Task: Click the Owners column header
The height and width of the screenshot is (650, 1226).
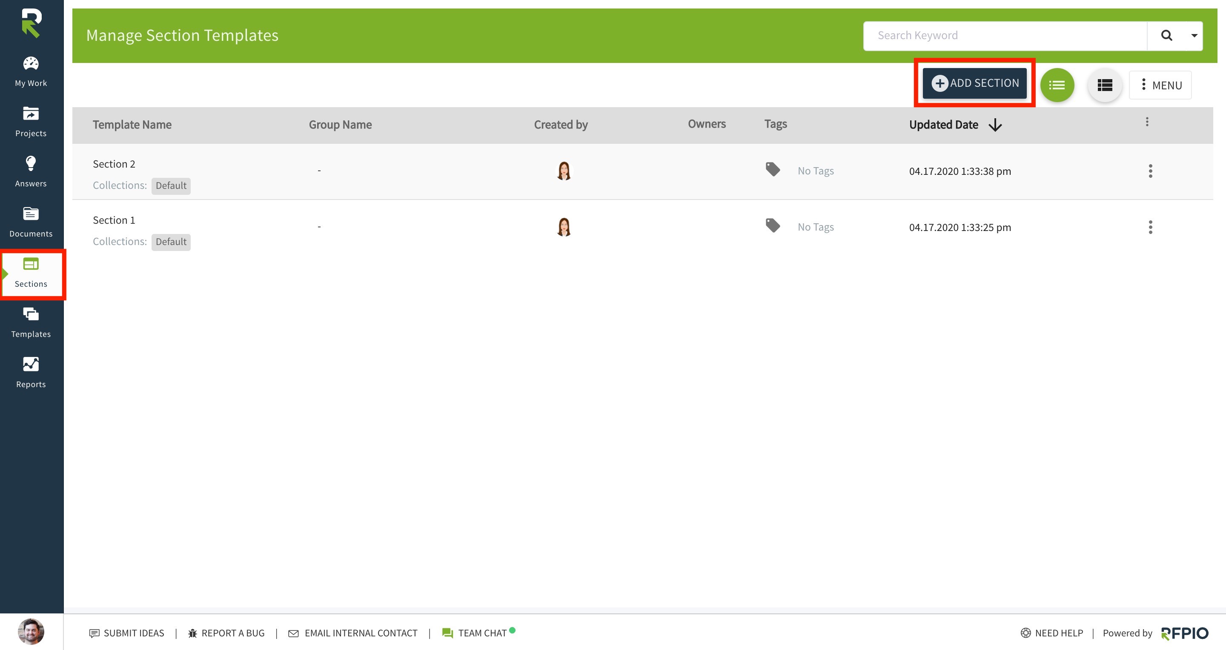Action: coord(707,124)
